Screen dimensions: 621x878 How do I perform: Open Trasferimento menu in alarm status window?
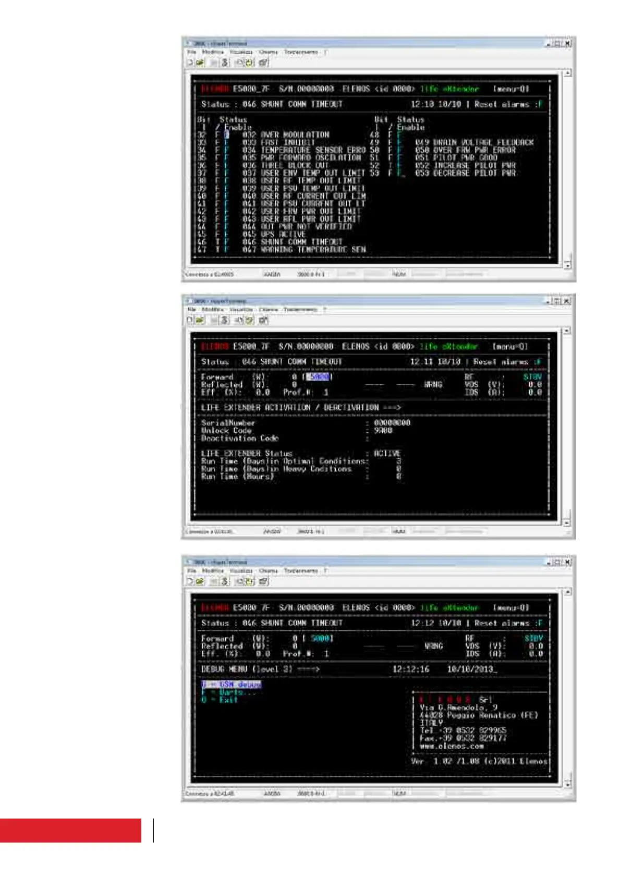301,52
